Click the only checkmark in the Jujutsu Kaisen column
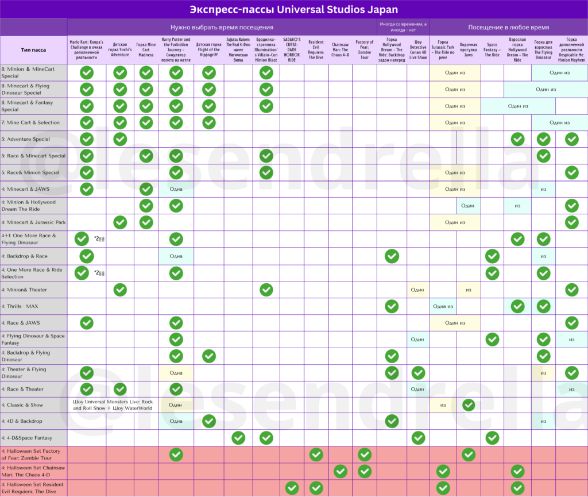This screenshot has height=497, width=588. pyautogui.click(x=238, y=438)
